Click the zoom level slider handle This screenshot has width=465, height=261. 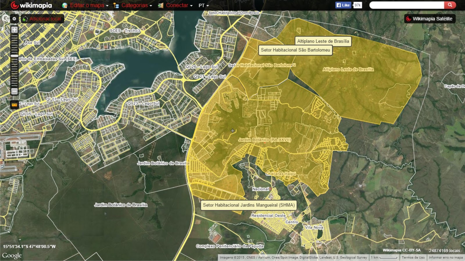click(14, 56)
